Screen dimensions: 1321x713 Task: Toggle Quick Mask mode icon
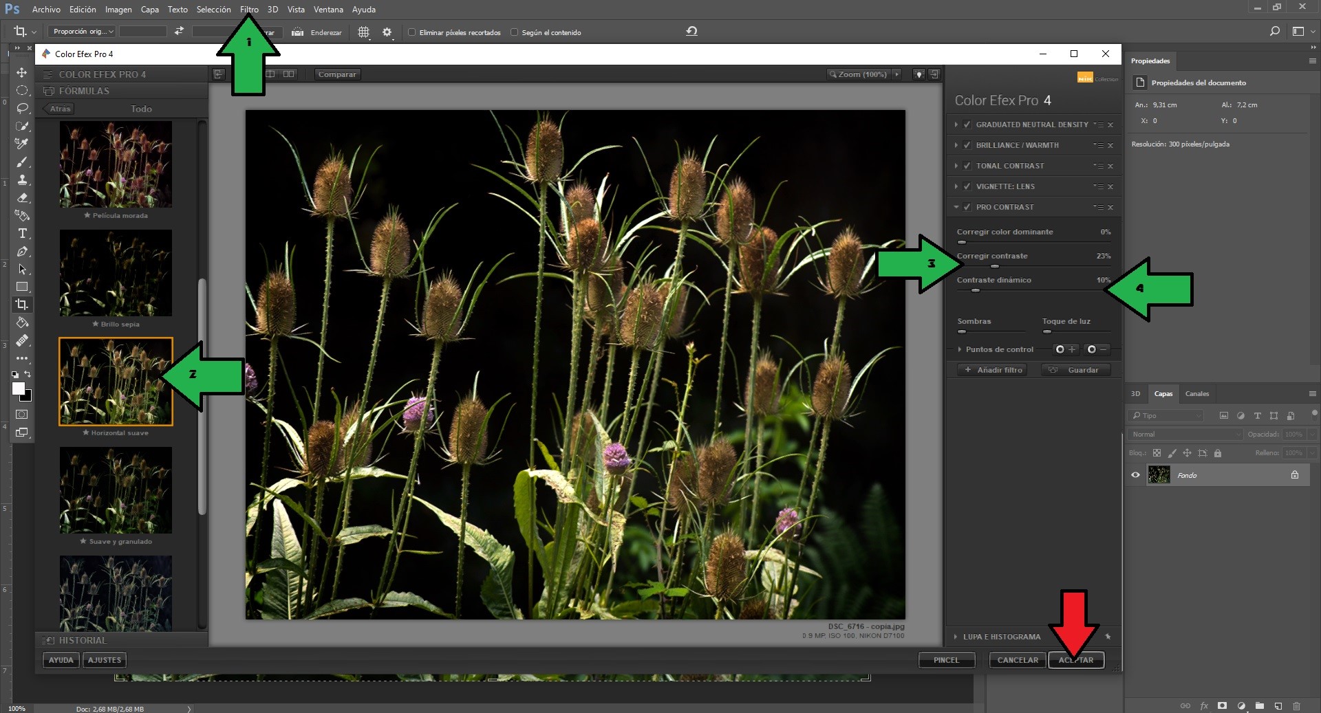pyautogui.click(x=22, y=415)
